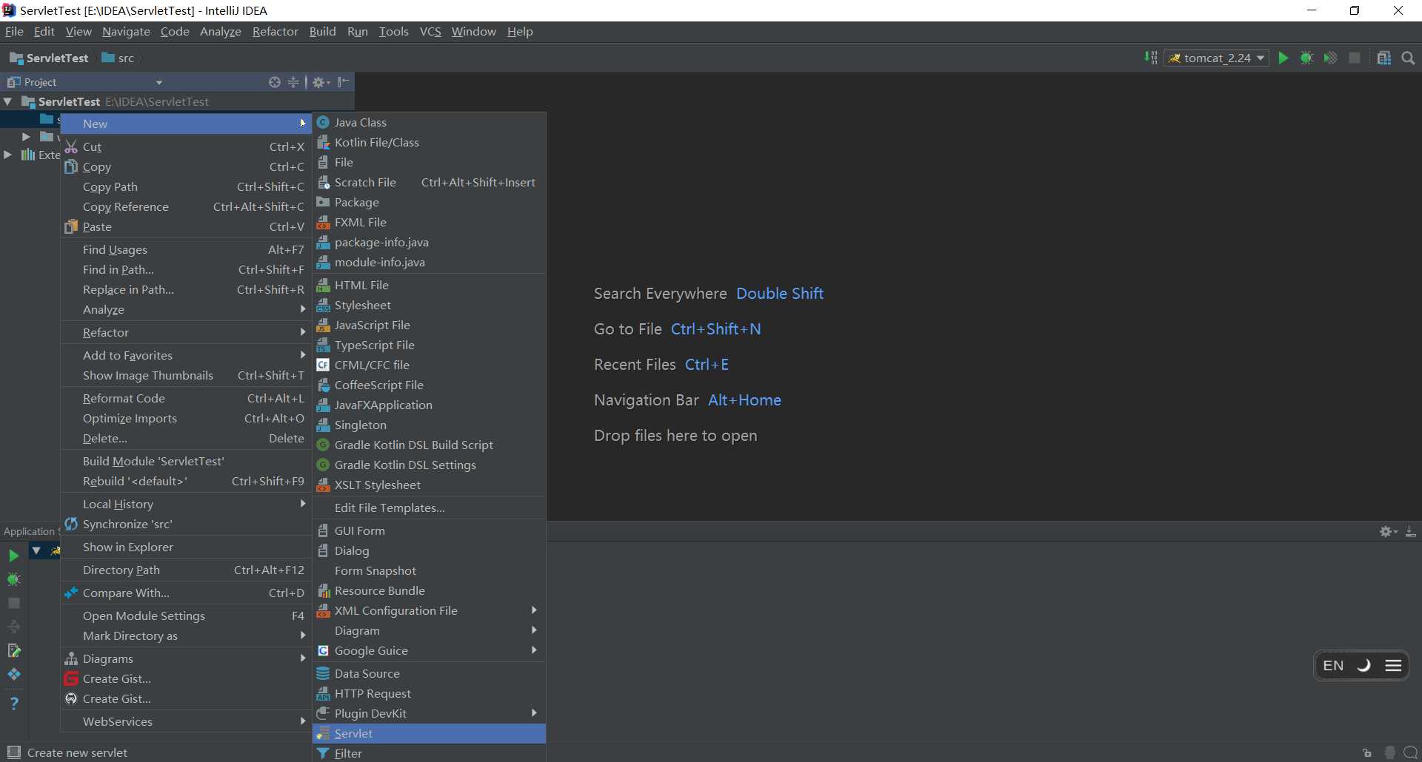Select Servlet from the New submenu

pos(430,733)
